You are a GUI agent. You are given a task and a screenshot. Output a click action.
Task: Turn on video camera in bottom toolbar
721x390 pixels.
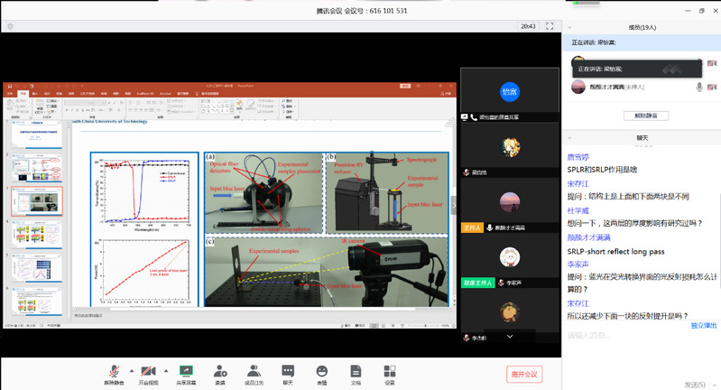point(148,375)
